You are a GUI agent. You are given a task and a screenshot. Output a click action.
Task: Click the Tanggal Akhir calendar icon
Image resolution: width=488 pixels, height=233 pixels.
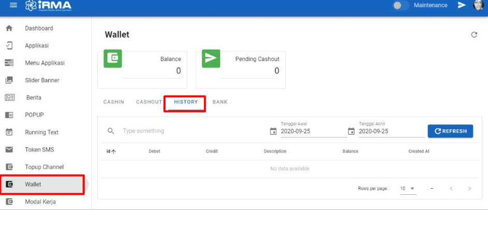(x=351, y=131)
